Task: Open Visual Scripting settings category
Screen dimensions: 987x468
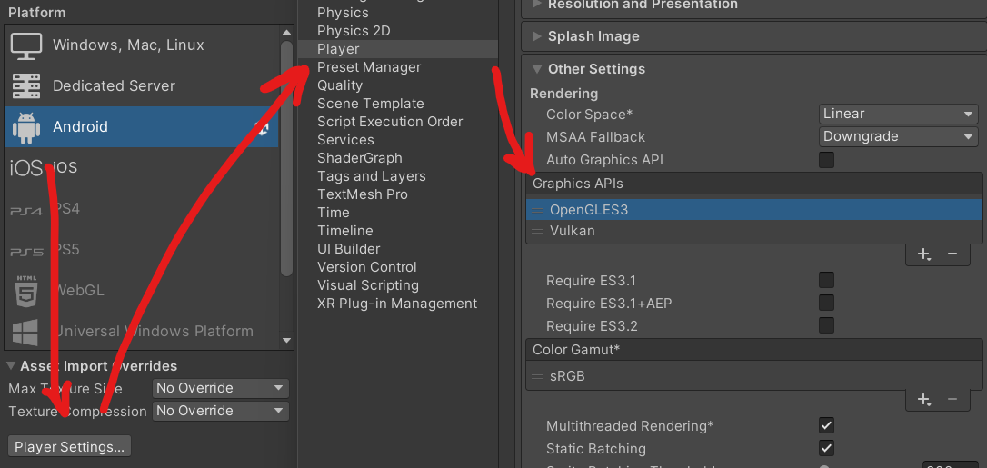Action: click(x=368, y=285)
